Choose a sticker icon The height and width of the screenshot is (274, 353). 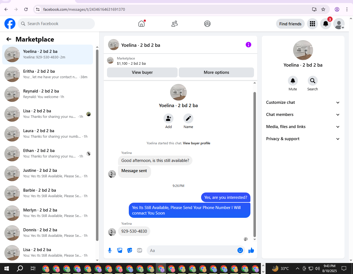130,250
